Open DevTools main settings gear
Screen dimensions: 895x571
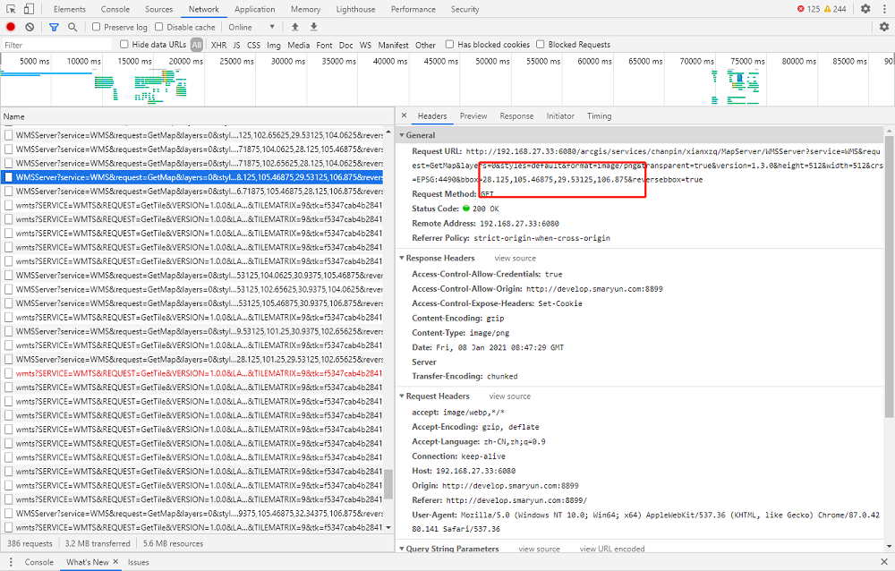coord(865,9)
